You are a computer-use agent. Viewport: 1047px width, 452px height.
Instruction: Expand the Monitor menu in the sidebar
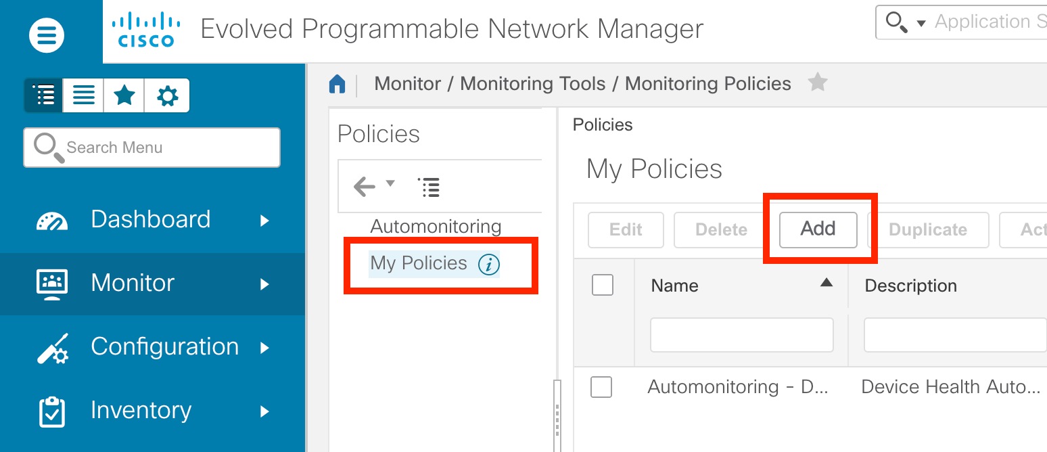(133, 284)
